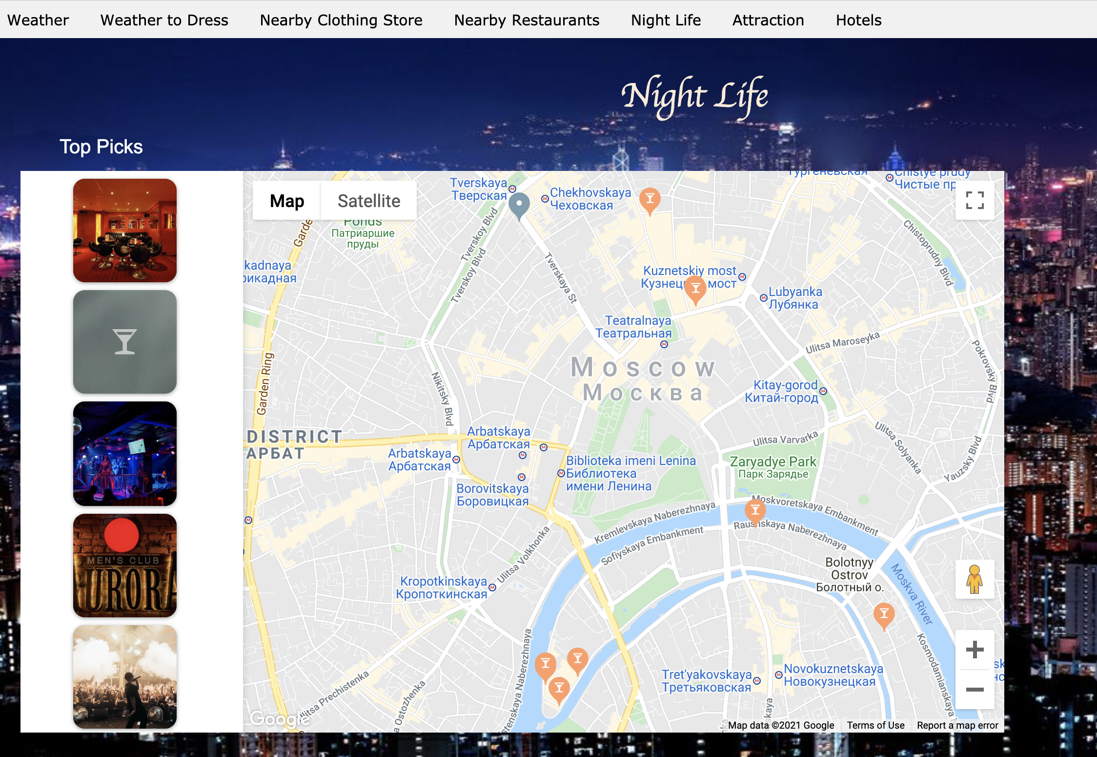This screenshot has height=757, width=1097.
Task: Open the red lounge bar thumbnail
Action: (125, 231)
